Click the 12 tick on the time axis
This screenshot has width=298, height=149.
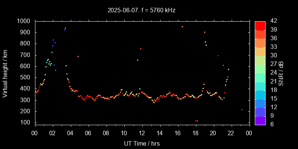(x=142, y=133)
